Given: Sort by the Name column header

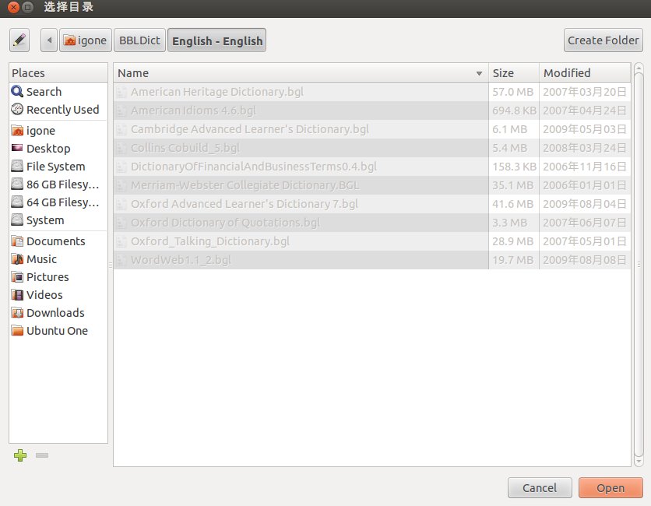Looking at the screenshot, I should [x=301, y=72].
